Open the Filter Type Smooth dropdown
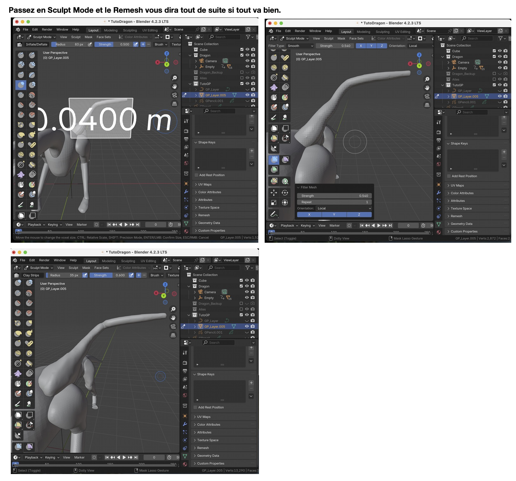516x481 pixels. 300,46
